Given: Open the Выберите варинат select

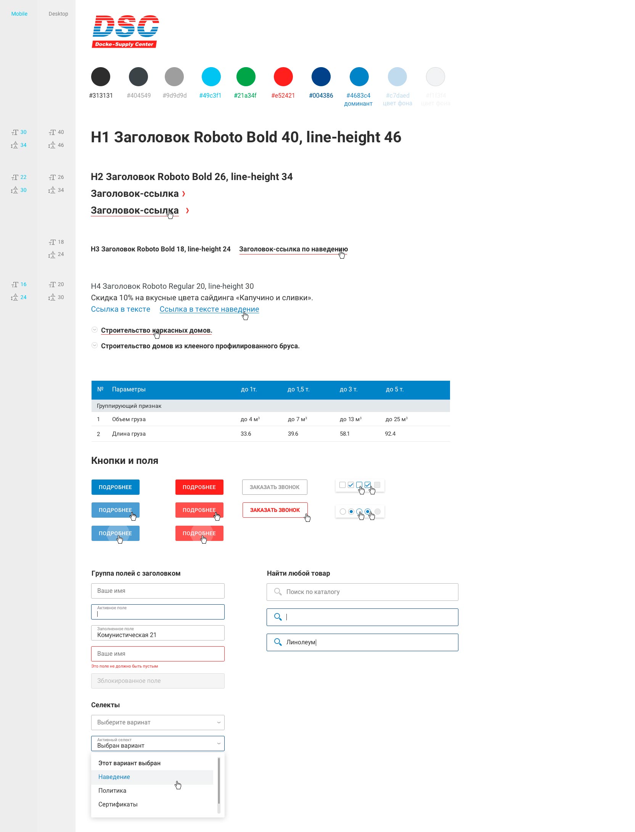Looking at the screenshot, I should click(158, 722).
